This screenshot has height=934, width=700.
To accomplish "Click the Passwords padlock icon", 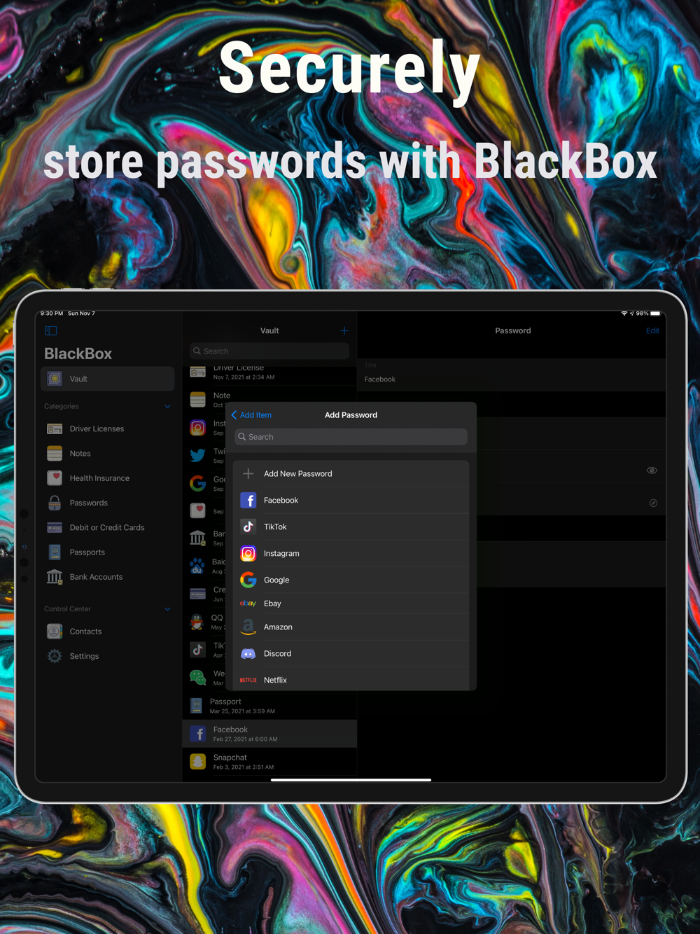I will pyautogui.click(x=55, y=503).
